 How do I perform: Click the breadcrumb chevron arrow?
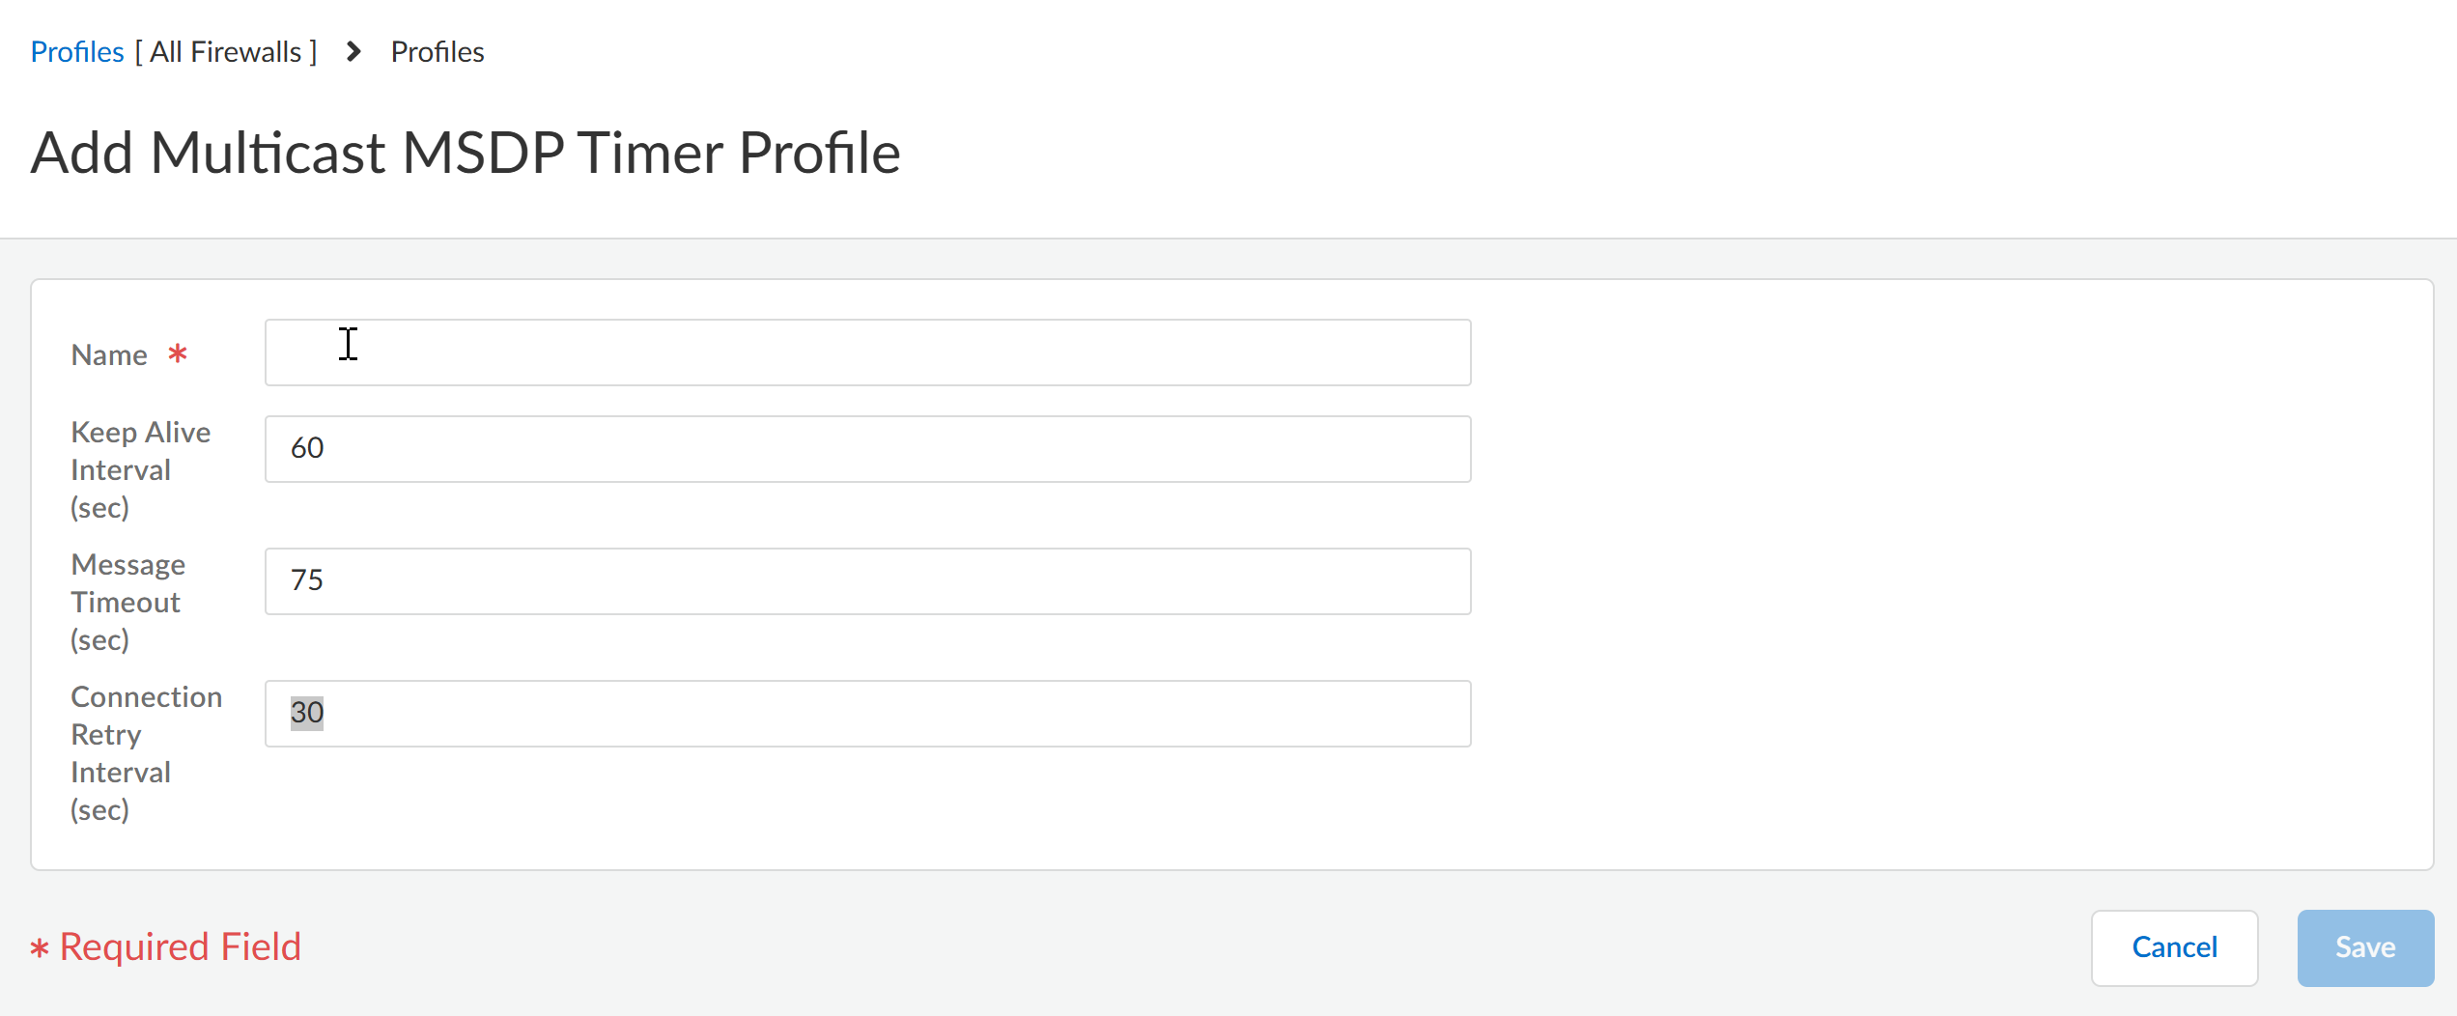coord(353,51)
